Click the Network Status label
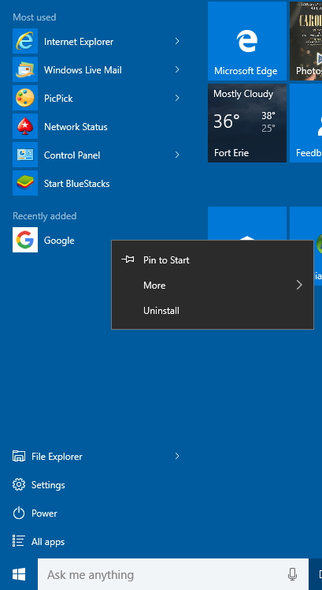322x590 pixels. pyautogui.click(x=76, y=127)
